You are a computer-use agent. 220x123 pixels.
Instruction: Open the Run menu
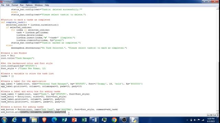pos(22,5)
